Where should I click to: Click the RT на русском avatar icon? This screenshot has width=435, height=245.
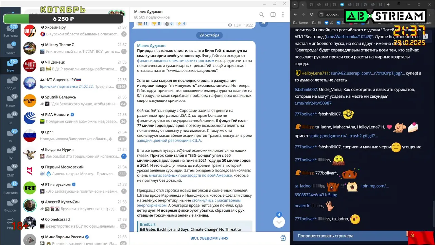(30, 188)
